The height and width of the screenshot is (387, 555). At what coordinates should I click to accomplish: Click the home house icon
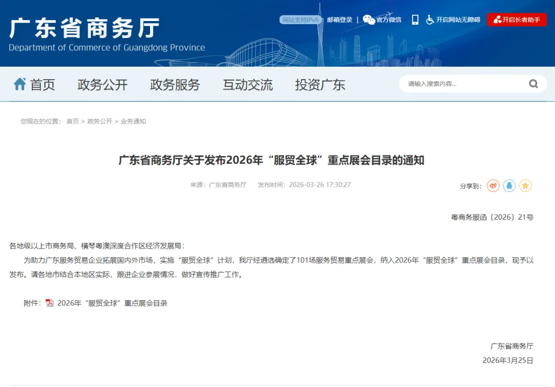coord(20,84)
